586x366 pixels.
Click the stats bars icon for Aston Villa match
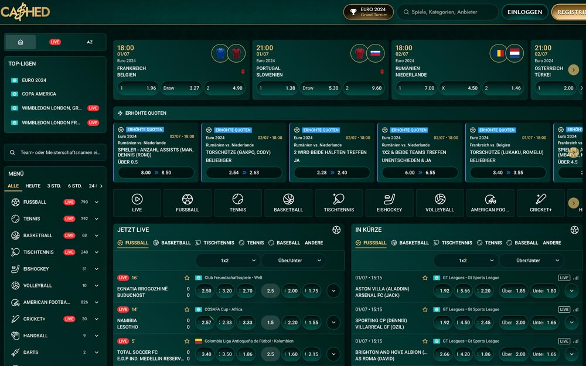pyautogui.click(x=575, y=278)
